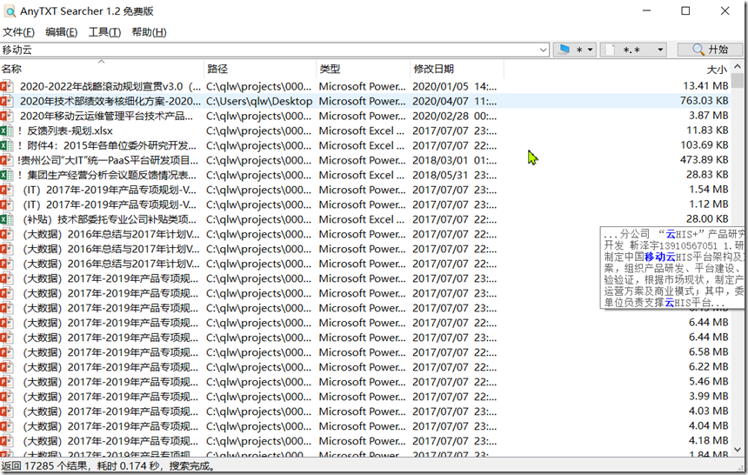Image resolution: width=748 pixels, height=475 pixels.
Task: Sort results by the 修改日期 column header
Action: point(433,69)
